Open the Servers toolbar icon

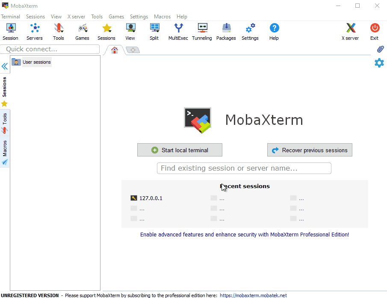(x=34, y=32)
